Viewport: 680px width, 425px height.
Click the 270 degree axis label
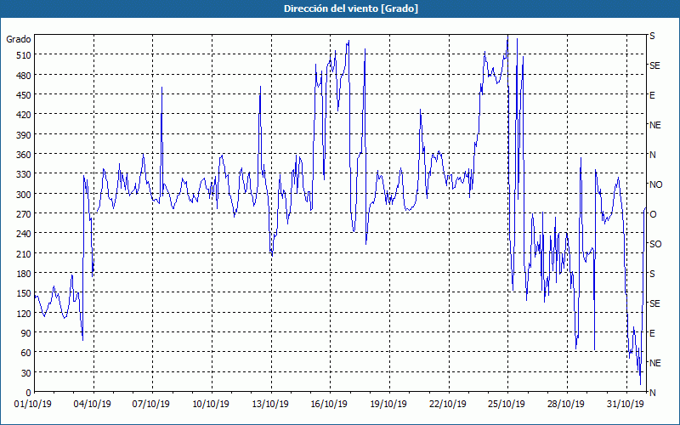click(23, 214)
